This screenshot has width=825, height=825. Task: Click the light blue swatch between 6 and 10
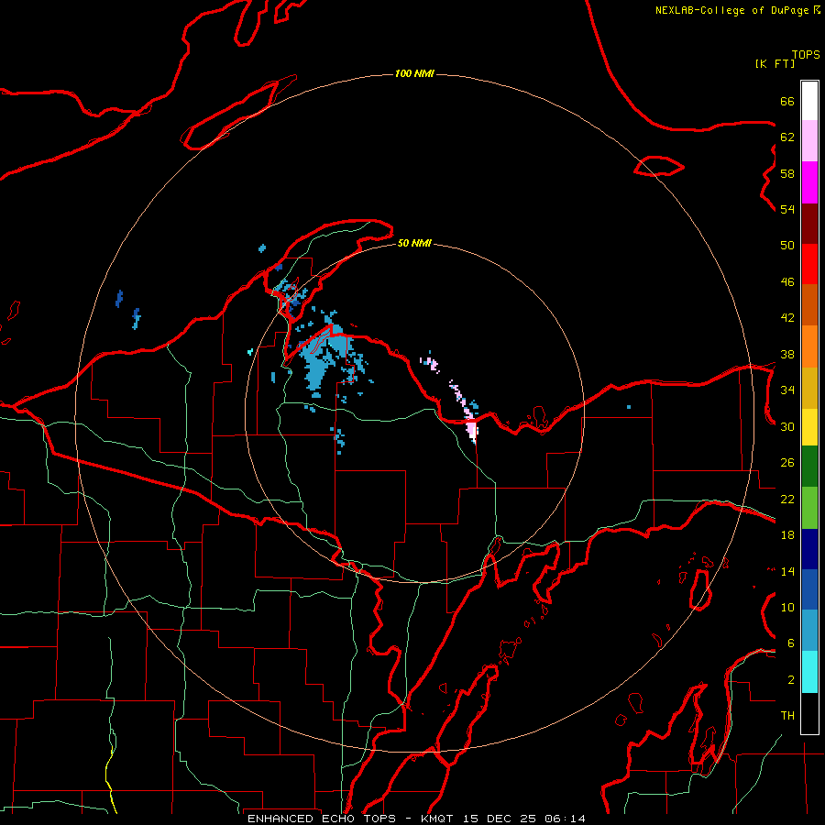809,631
